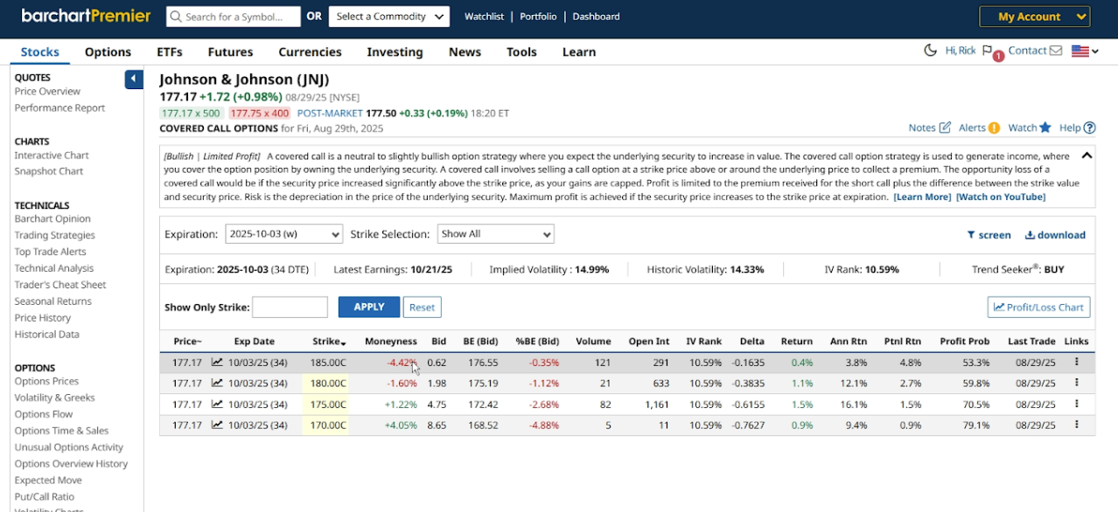Image resolution: width=1118 pixels, height=512 pixels.
Task: Click the Notes edit icon
Action: click(947, 128)
